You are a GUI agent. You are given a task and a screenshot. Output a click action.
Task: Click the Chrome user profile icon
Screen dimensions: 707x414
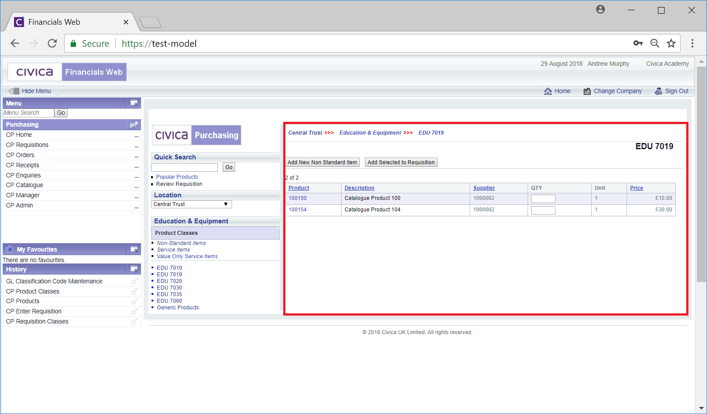click(x=601, y=9)
